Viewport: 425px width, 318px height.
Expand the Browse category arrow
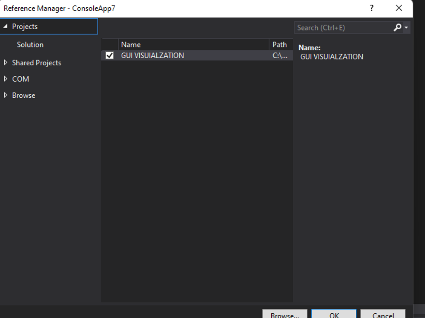coord(5,95)
